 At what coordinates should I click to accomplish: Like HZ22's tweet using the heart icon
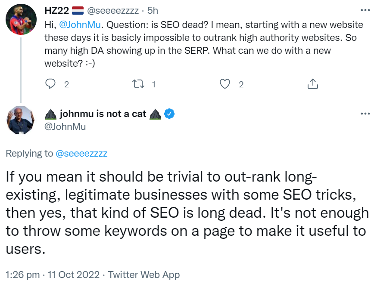pyautogui.click(x=225, y=84)
